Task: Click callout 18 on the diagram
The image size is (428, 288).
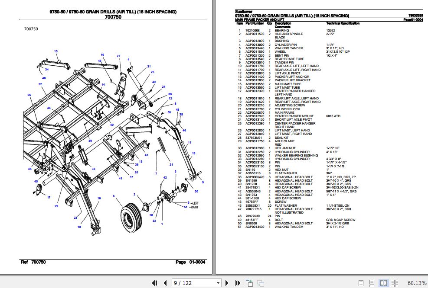Action: [x=79, y=227]
